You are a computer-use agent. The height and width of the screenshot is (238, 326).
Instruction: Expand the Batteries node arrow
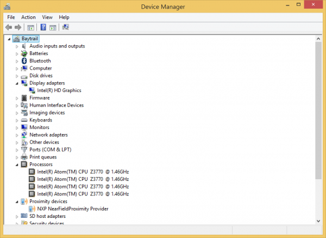click(x=17, y=54)
